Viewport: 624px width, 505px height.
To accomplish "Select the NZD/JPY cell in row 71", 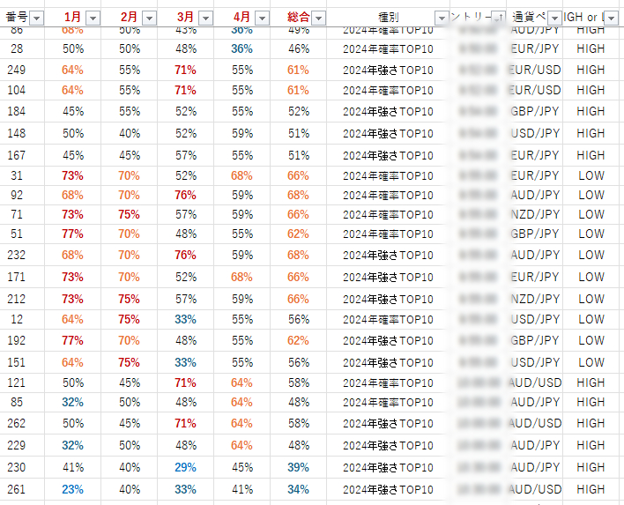I will [x=535, y=215].
